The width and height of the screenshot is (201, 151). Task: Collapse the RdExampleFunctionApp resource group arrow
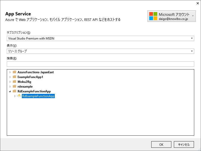(10, 91)
